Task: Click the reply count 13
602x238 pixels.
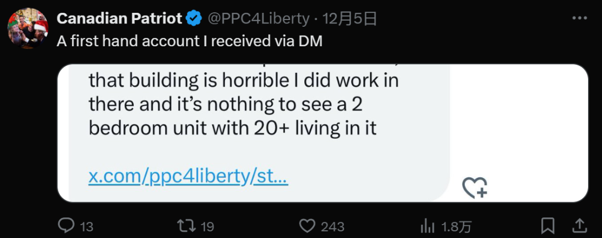Action: tap(87, 227)
